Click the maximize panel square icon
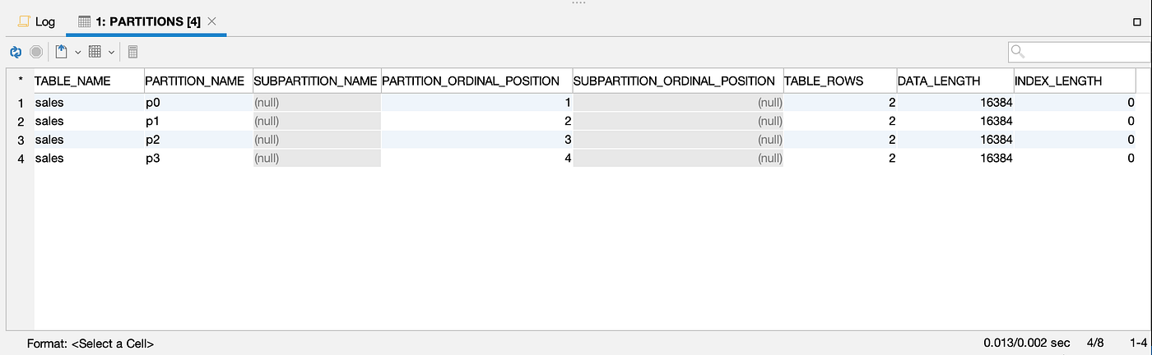Viewport: 1152px width, 355px height. 1137,22
